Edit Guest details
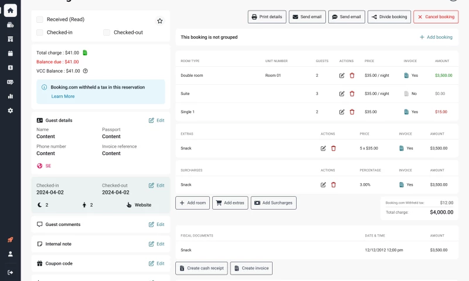This screenshot has width=469, height=281. tap(157, 121)
